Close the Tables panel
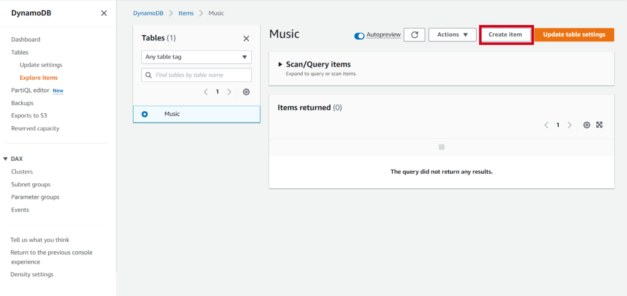This screenshot has height=296, width=627. point(246,39)
